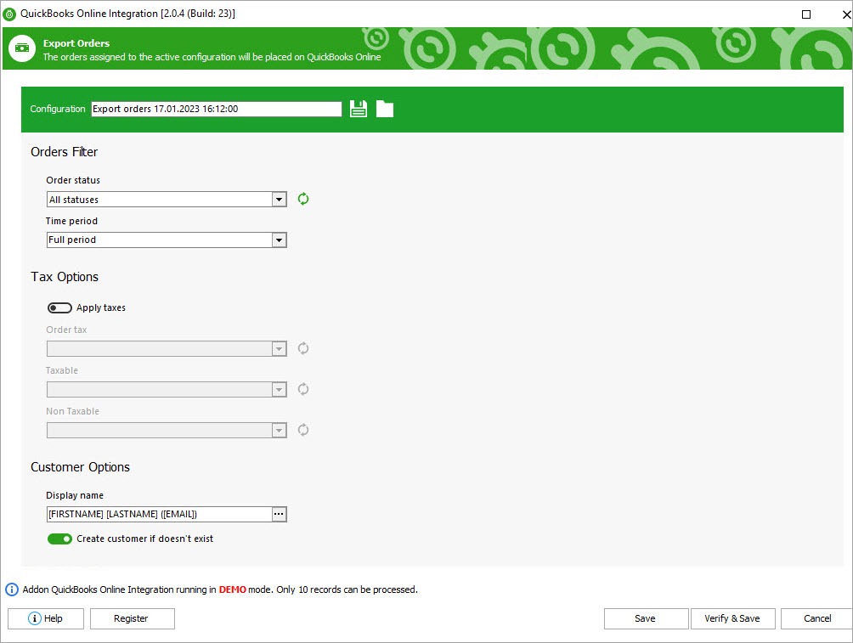Viewport: 853px width, 643px height.
Task: Disable Create customer if doesn't exist
Action: (x=59, y=539)
